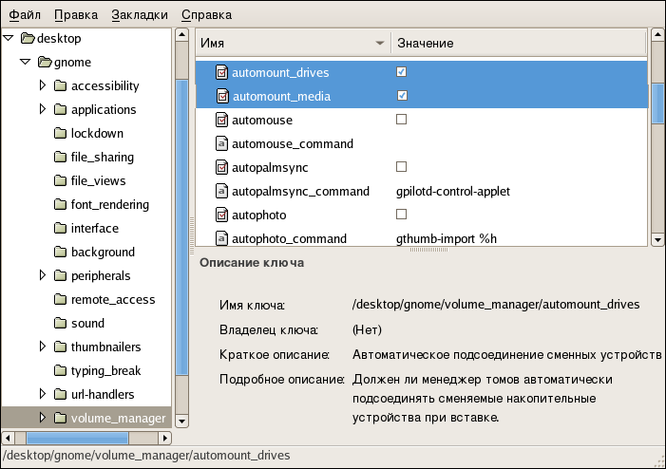
Task: Sort by the Имя column header
Action: [285, 43]
